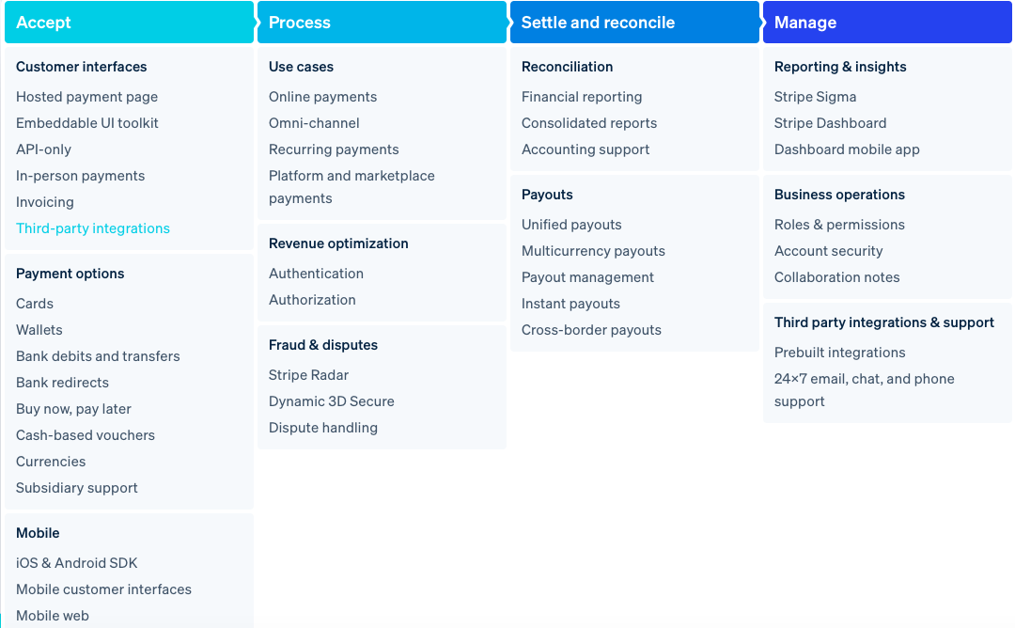Select Embeddable UI toolkit link
1015x628 pixels.
pos(87,123)
